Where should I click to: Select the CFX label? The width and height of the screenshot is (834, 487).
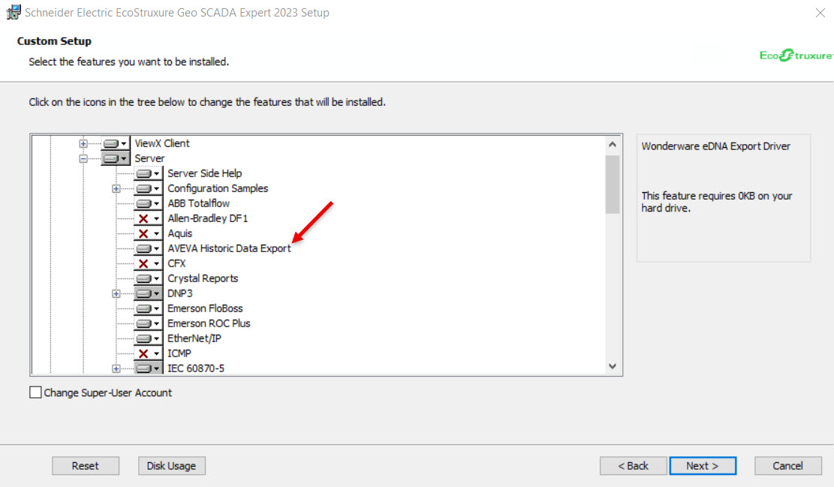pyautogui.click(x=176, y=263)
